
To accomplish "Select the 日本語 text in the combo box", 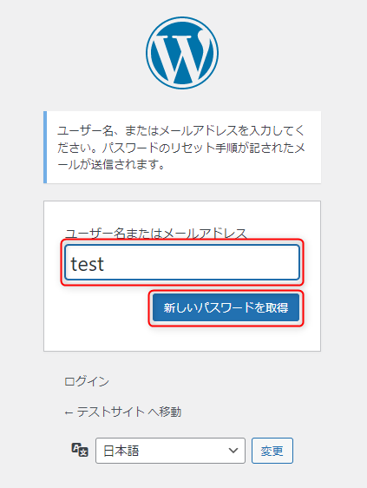I will click(121, 451).
